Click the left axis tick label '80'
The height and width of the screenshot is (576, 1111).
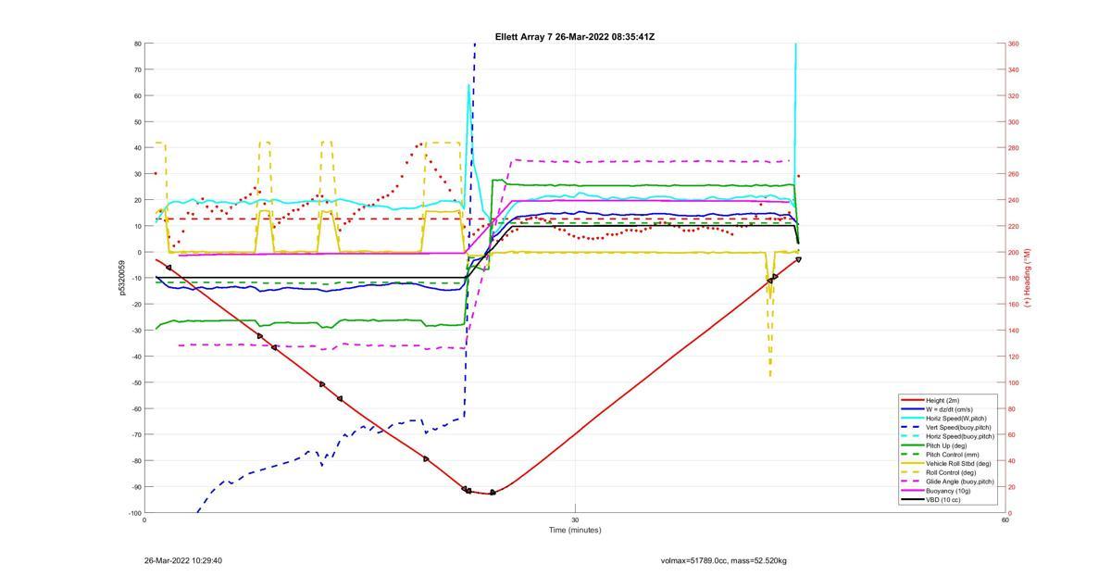(x=138, y=44)
